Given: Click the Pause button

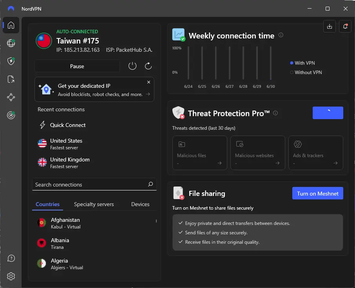Looking at the screenshot, I should click(x=77, y=66).
